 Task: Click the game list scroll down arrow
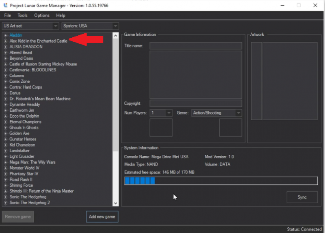pos(116,203)
